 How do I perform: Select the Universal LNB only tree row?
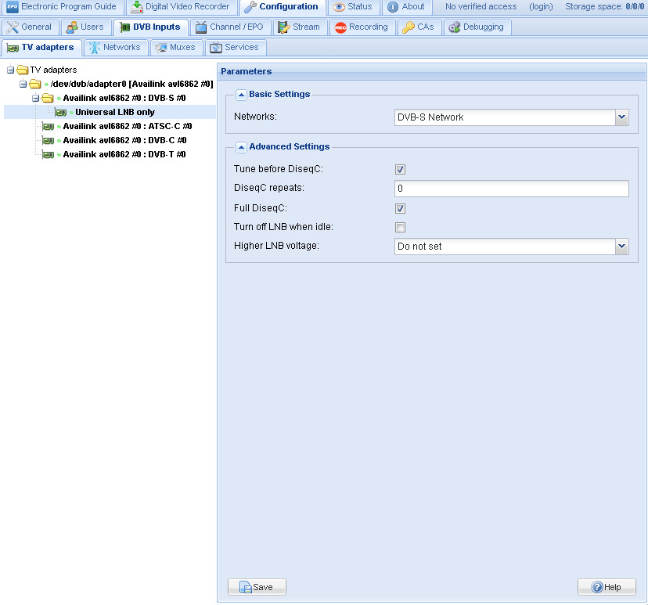pyautogui.click(x=110, y=112)
